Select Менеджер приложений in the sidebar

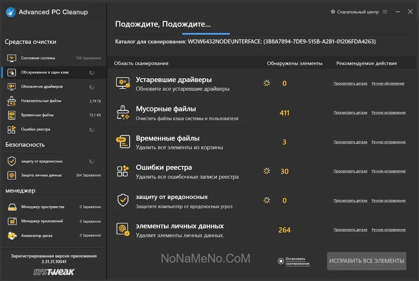pos(42,221)
